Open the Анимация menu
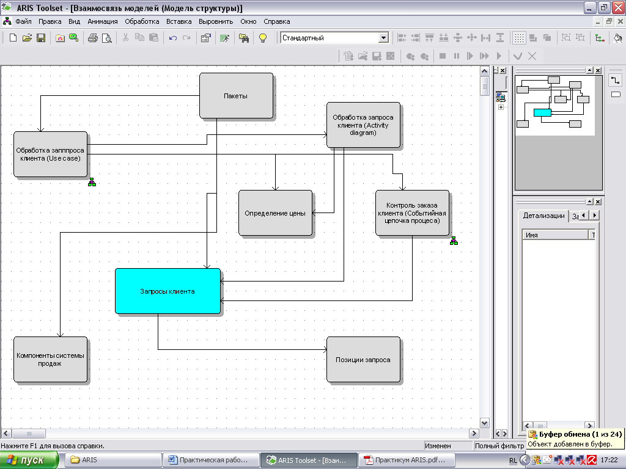The height and width of the screenshot is (469, 626). pos(103,21)
